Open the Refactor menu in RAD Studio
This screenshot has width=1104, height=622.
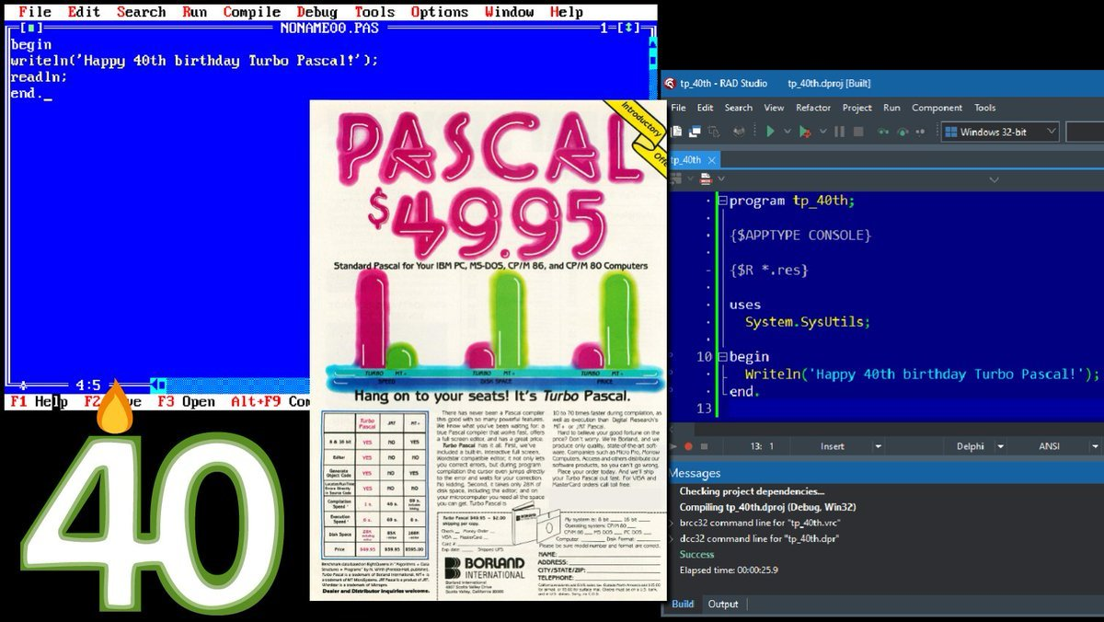812,108
